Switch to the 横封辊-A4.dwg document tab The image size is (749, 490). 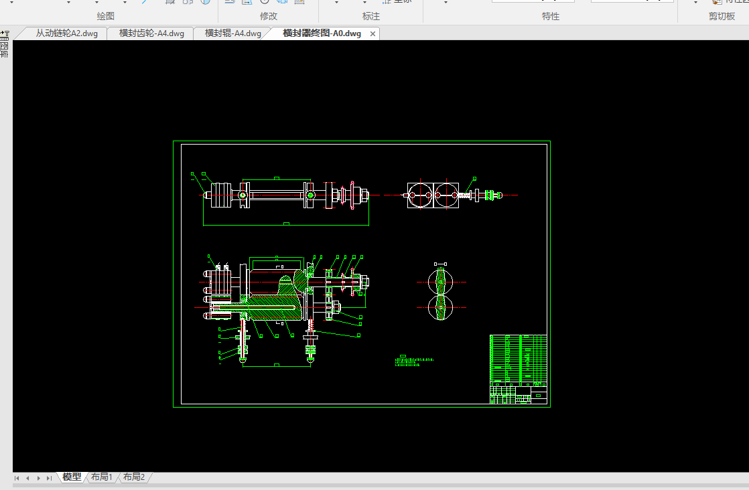(232, 33)
